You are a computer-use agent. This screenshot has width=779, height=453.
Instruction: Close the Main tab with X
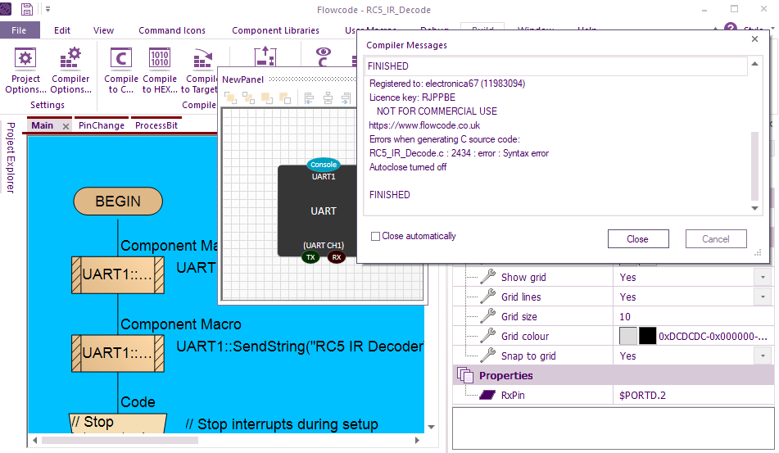pos(66,126)
